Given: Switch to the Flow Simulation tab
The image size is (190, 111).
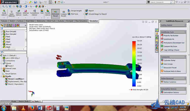Looking at the screenshot, I should (x=81, y=21).
